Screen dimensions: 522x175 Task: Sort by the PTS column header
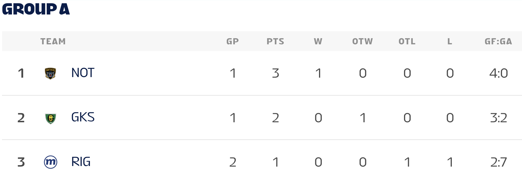[x=275, y=41]
